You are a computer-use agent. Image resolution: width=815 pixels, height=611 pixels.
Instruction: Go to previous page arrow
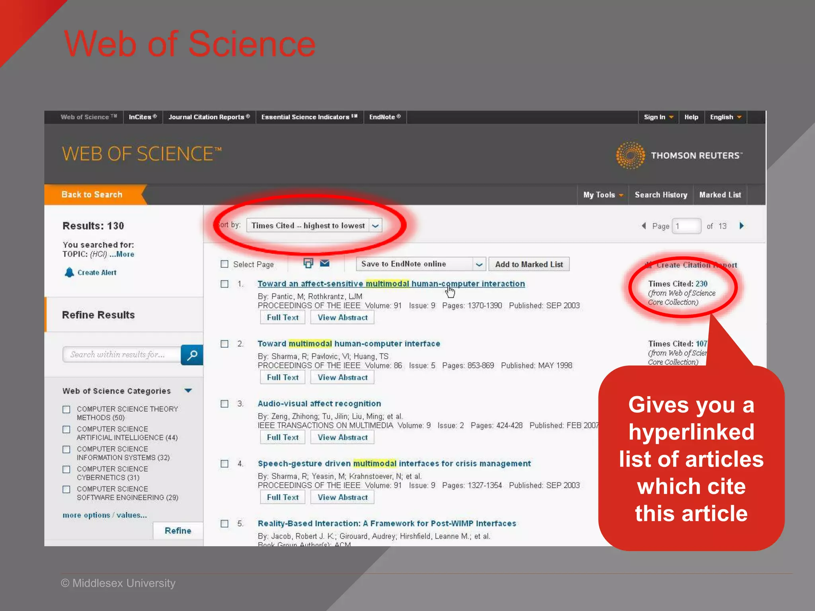pos(643,226)
